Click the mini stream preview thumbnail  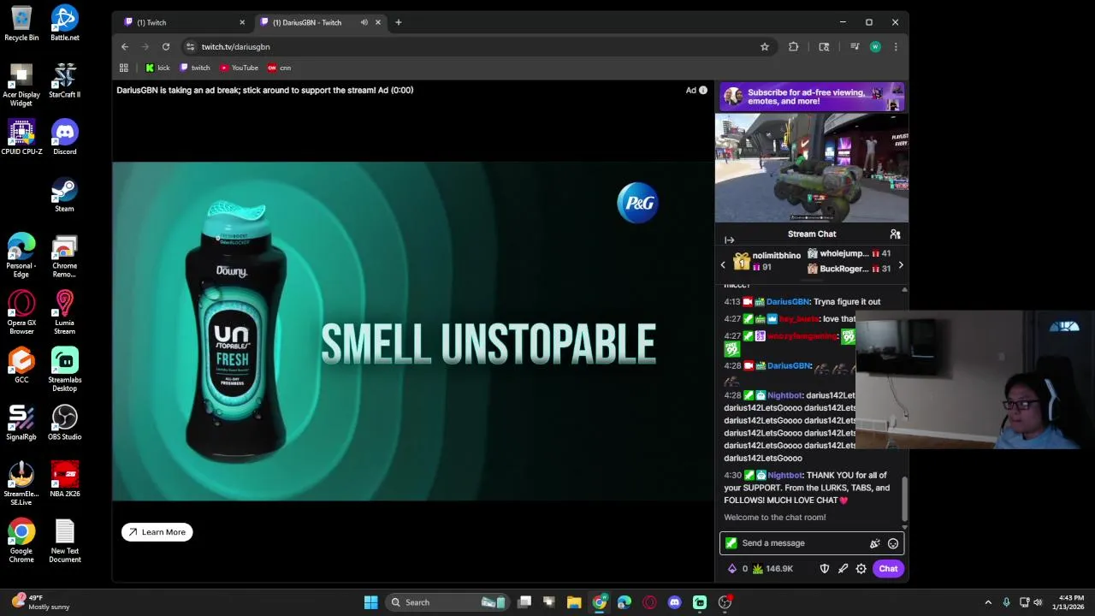pos(812,169)
